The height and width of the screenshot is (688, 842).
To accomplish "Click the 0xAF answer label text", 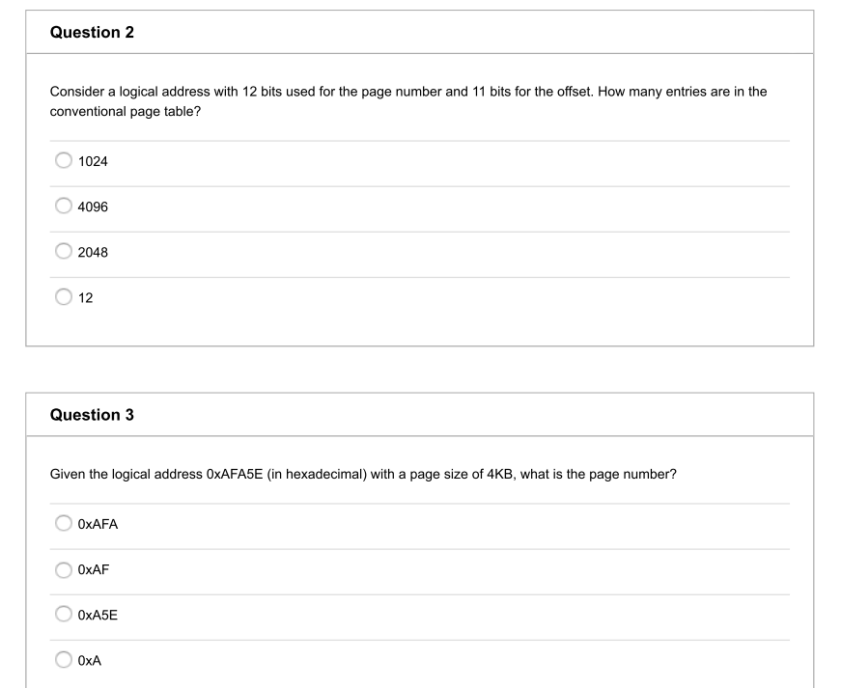I will coord(93,569).
